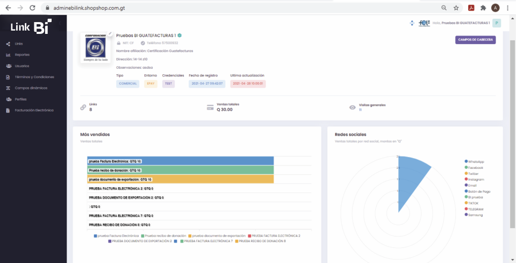Open Campos dinámicos menu item
Screen dimensions: 517x263
(31, 88)
